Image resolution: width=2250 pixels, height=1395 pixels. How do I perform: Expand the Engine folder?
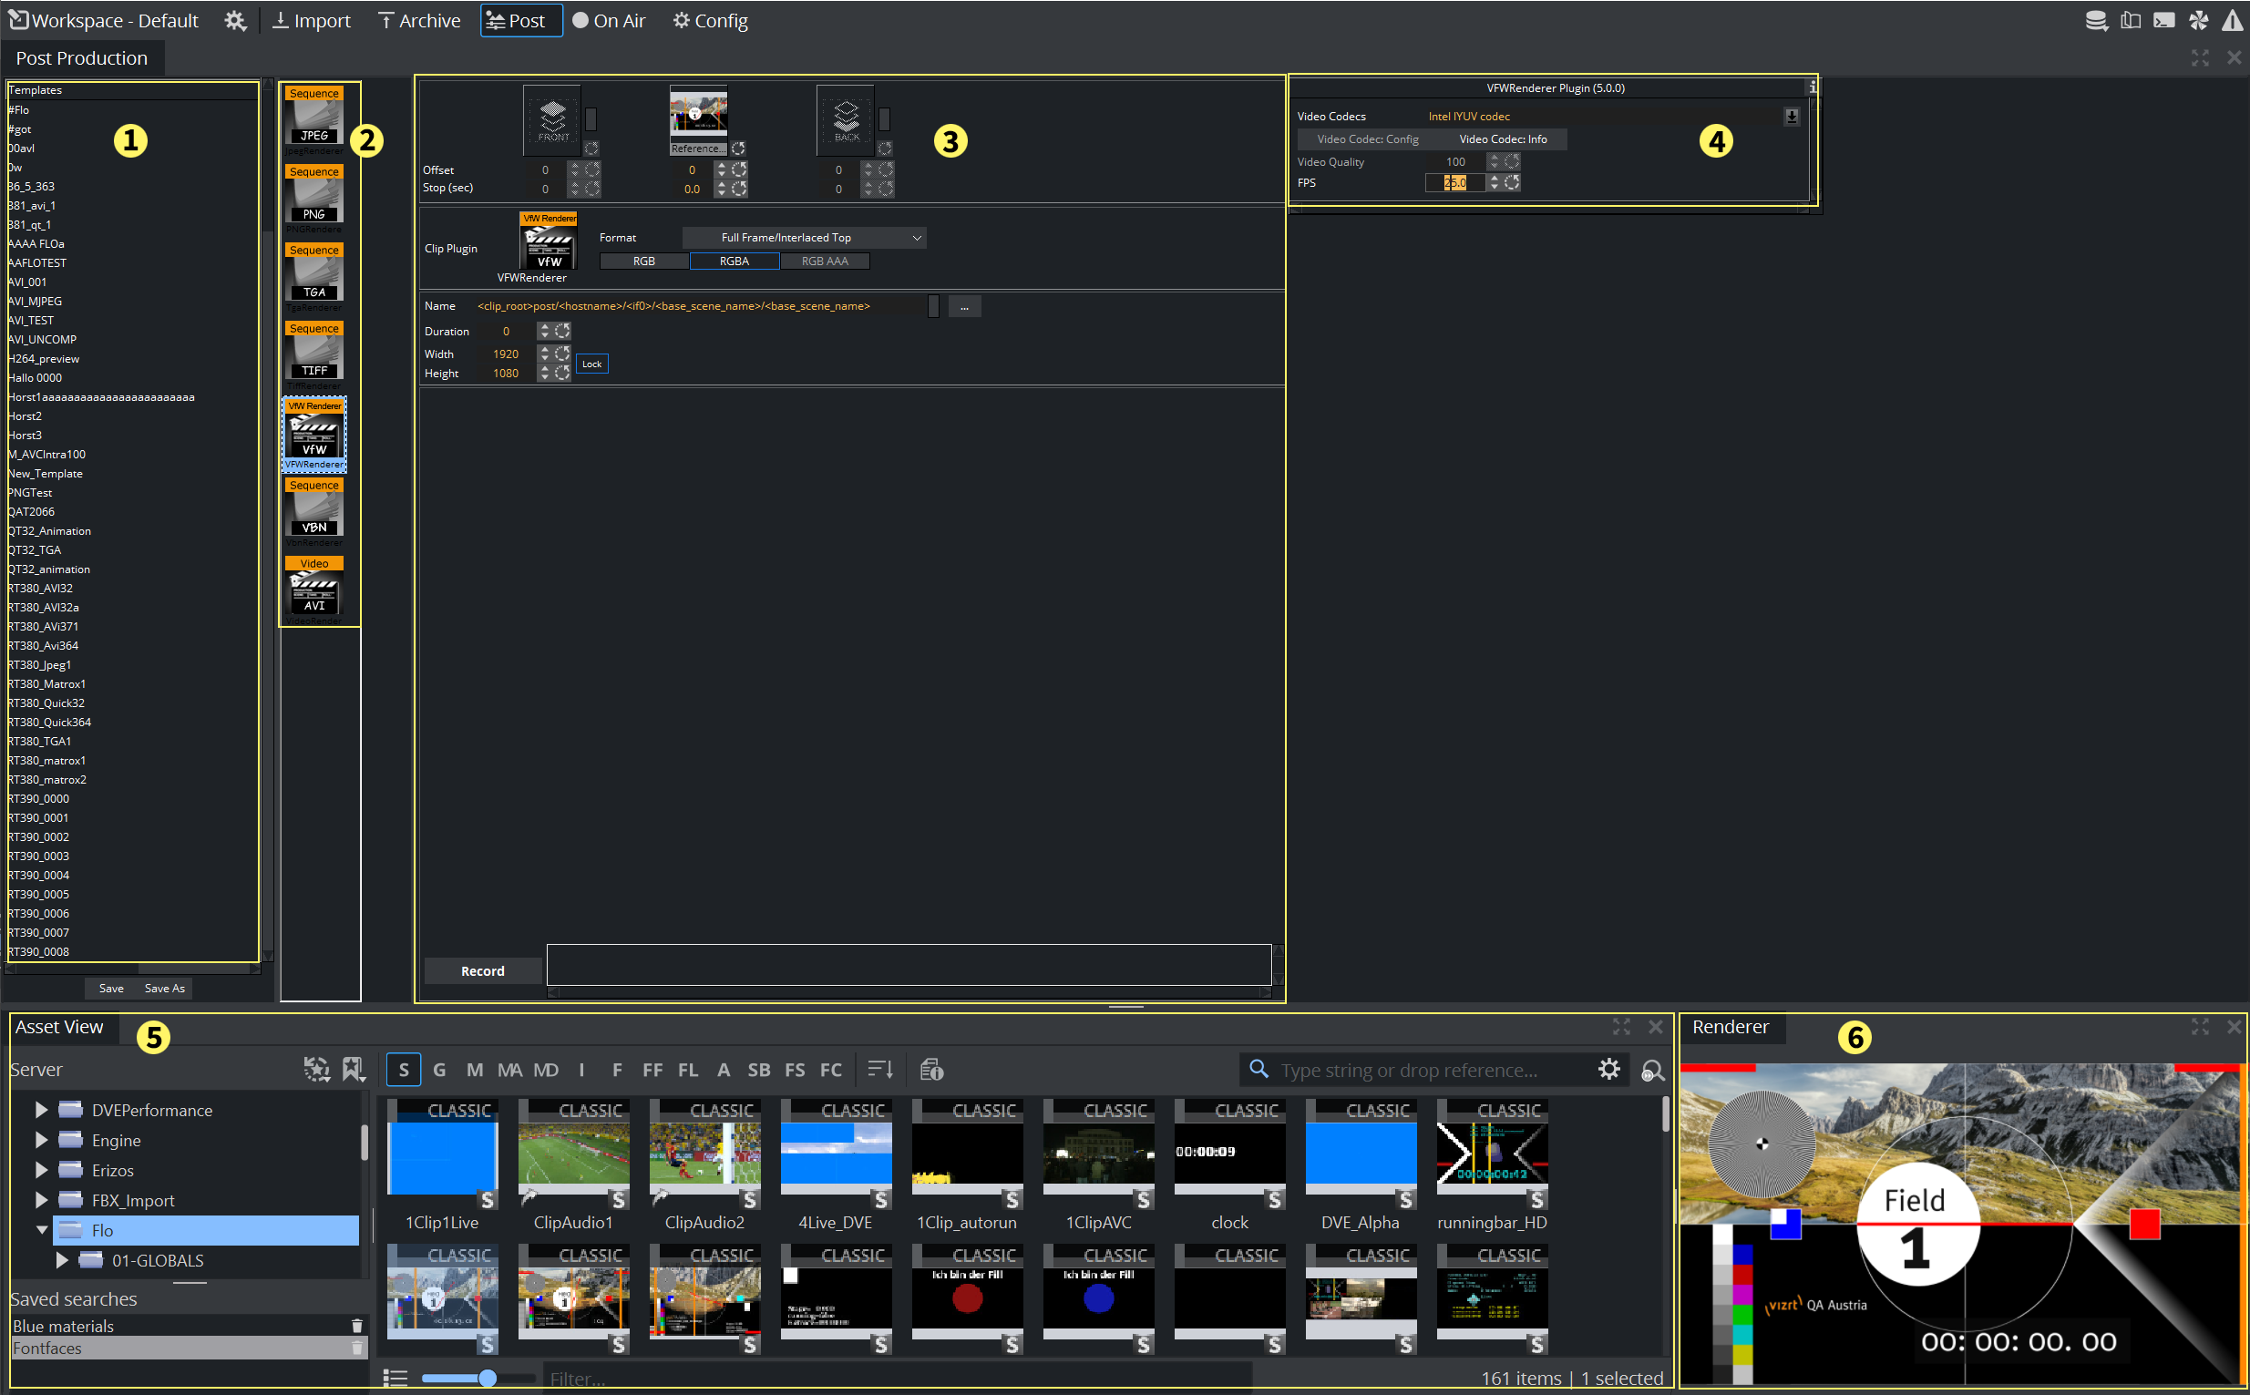point(41,1141)
